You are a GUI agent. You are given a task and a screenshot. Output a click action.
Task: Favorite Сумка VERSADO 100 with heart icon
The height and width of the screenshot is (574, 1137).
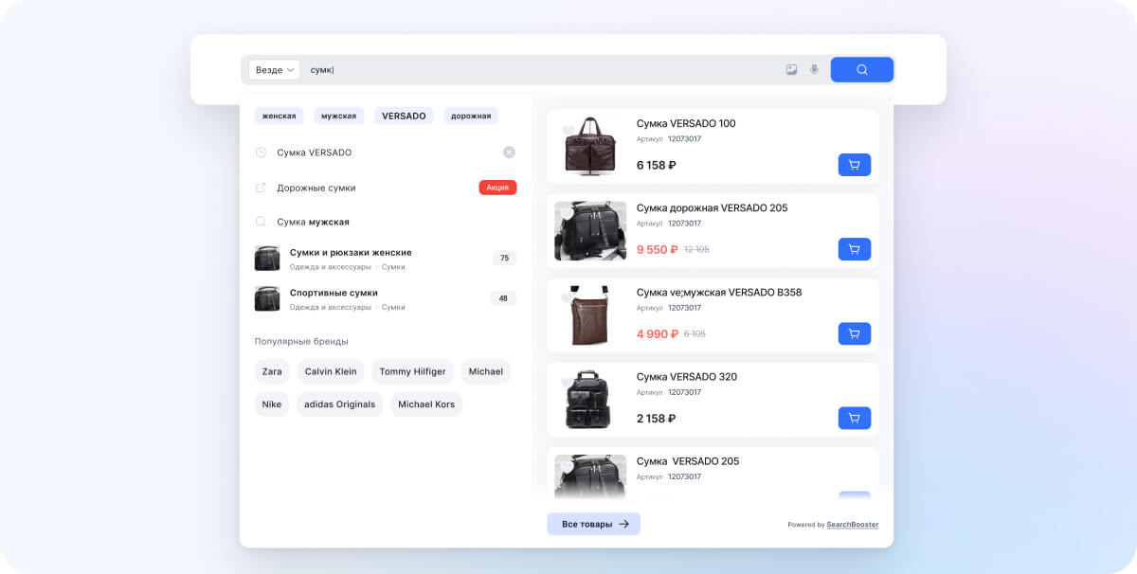[x=568, y=130]
